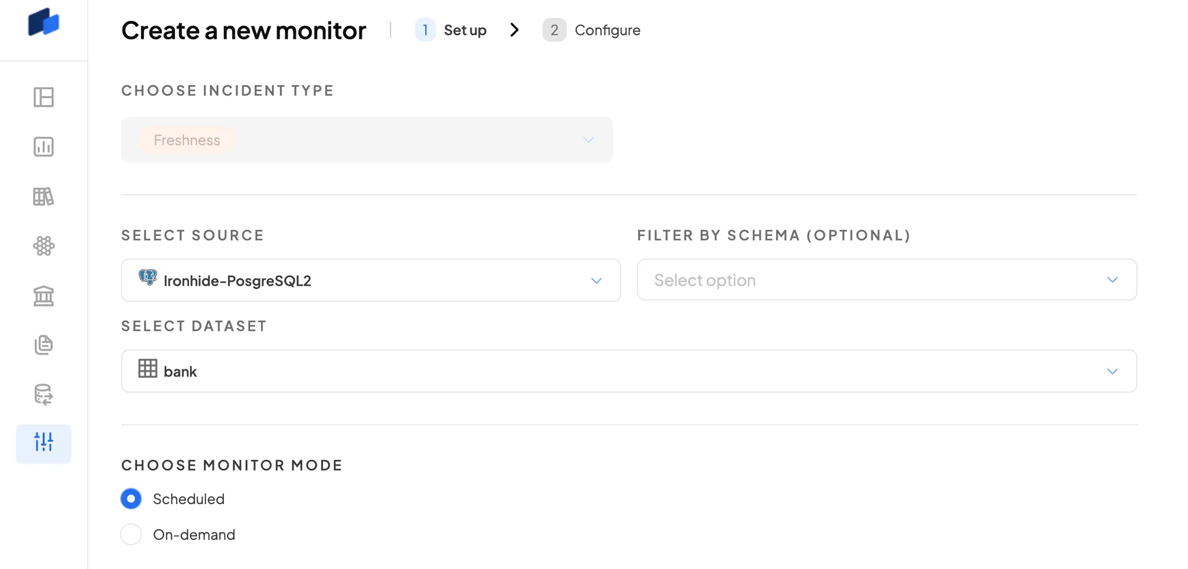This screenshot has height=569, width=1188.
Task: Click the atom-shaped icon in sidebar
Action: [x=44, y=246]
